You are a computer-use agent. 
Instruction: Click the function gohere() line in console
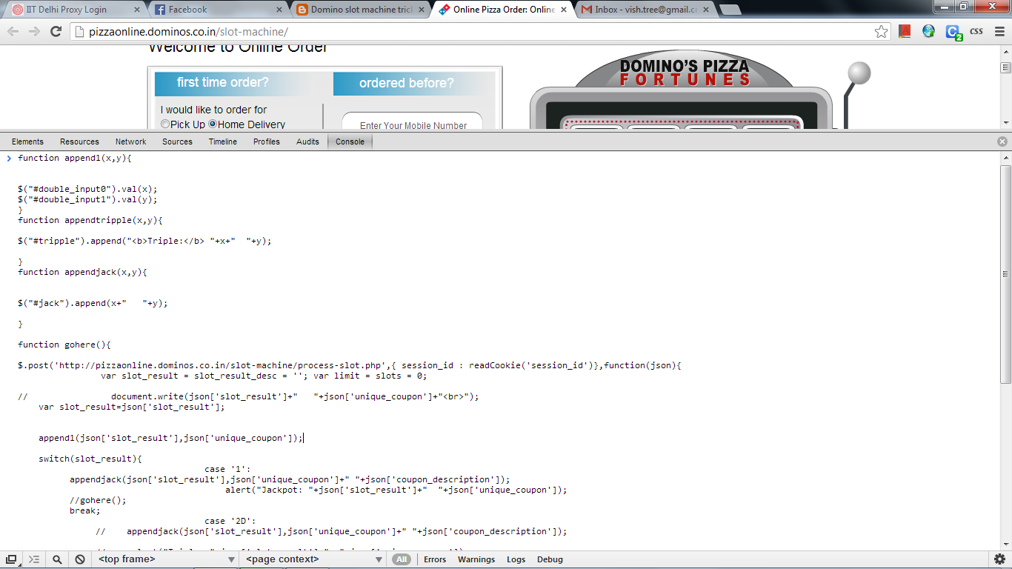click(64, 345)
